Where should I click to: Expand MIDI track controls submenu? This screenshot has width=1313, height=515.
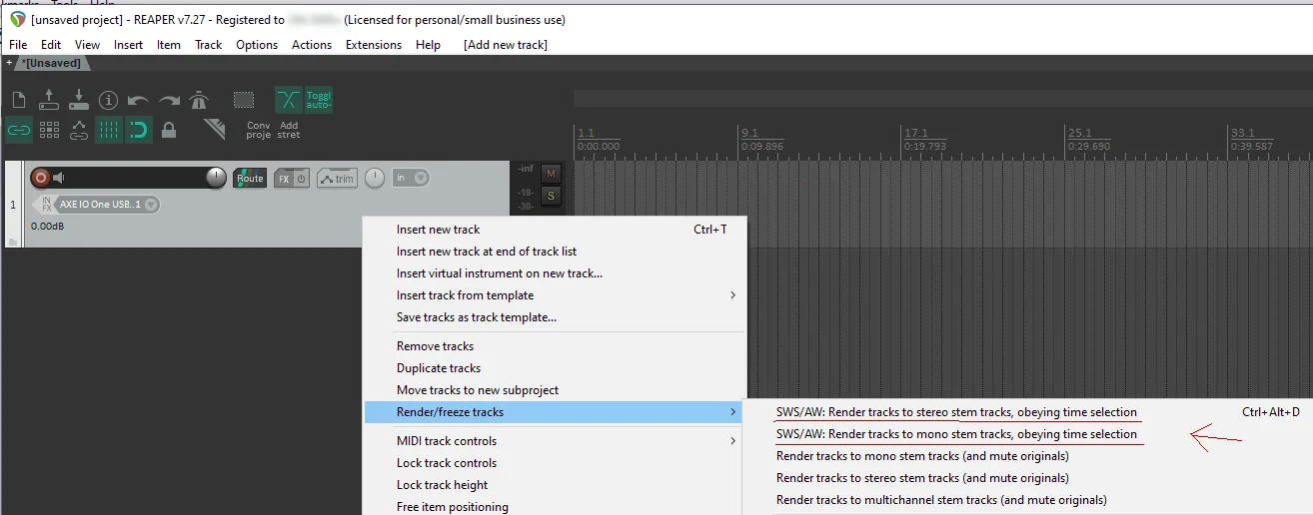point(554,441)
